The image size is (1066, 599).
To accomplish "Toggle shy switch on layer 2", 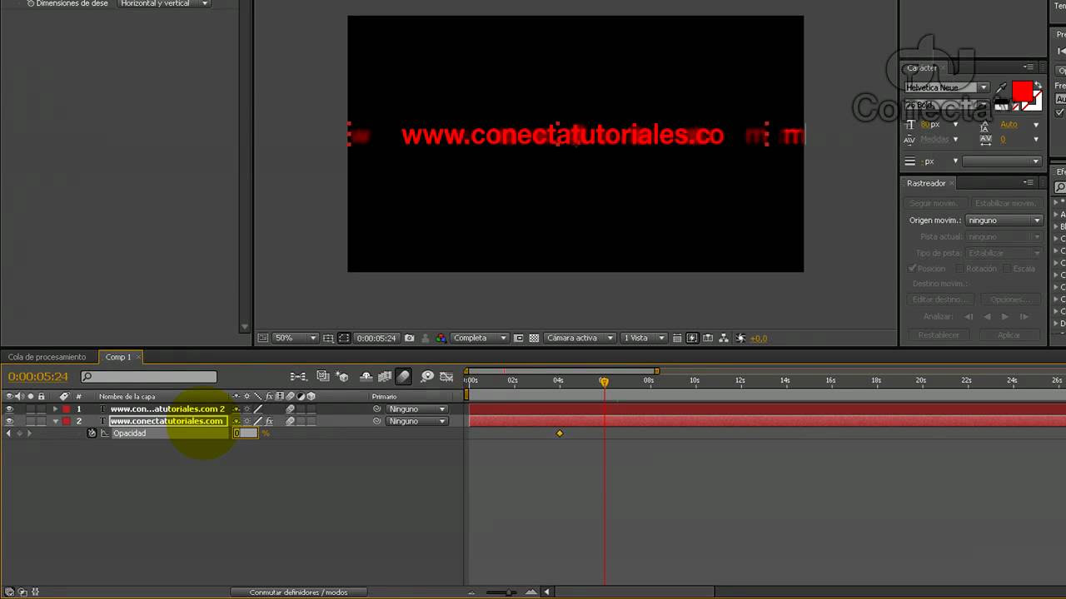I will coord(237,421).
